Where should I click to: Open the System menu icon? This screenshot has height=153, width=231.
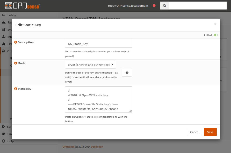[4, 29]
